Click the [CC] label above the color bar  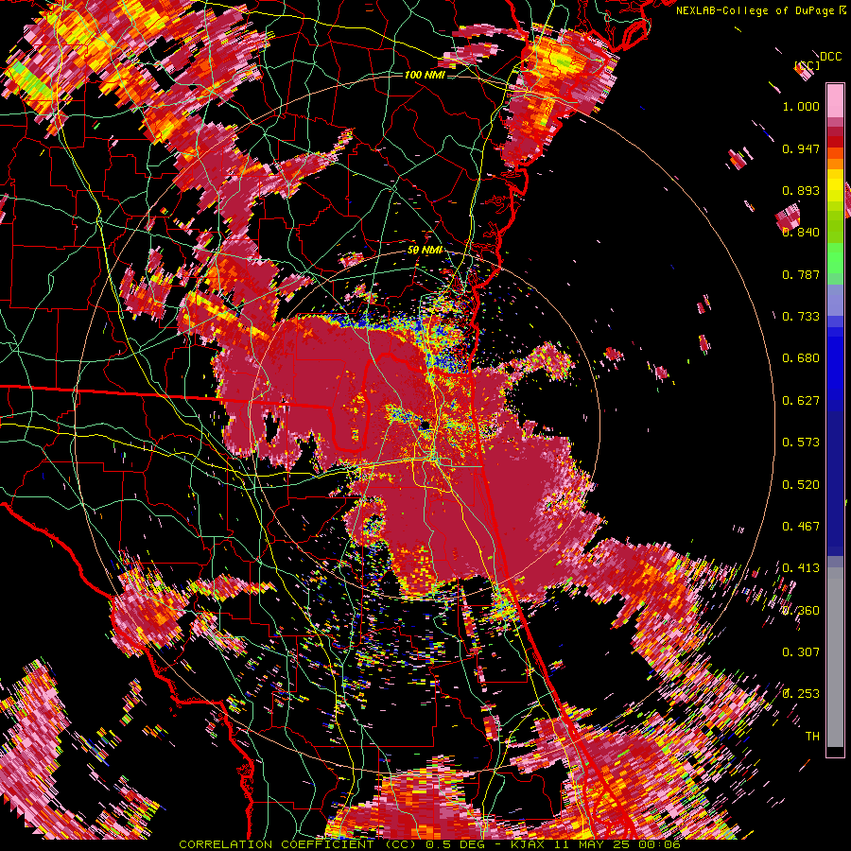(807, 65)
